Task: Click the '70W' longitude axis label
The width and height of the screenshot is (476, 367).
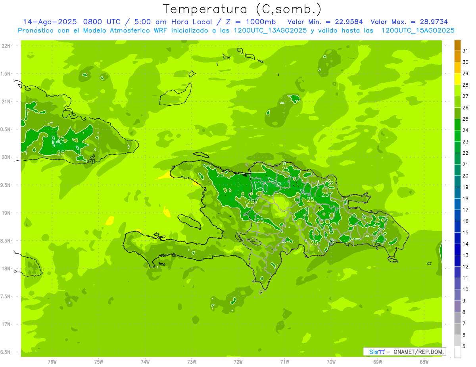Action: [331, 362]
